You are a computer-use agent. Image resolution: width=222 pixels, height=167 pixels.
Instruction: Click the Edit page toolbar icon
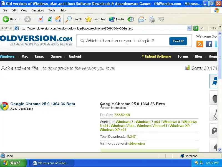coord(161,19)
